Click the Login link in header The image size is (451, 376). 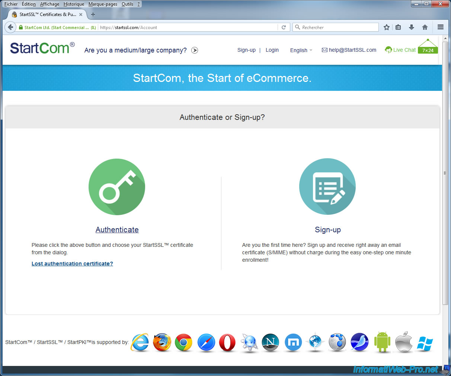[272, 50]
